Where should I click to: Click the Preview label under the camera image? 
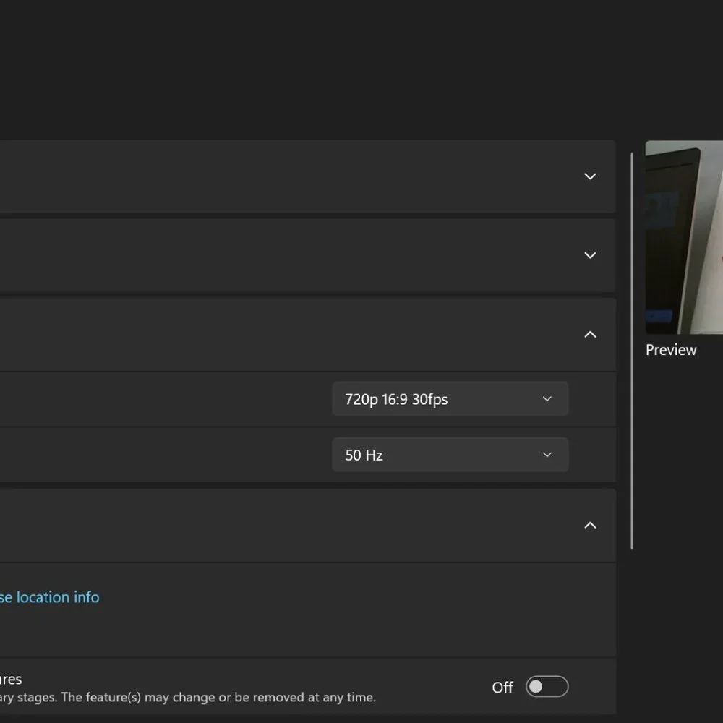pos(671,350)
